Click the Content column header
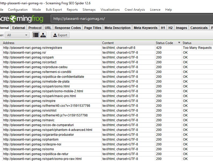The height and width of the screenshot is (161, 213). (128, 43)
